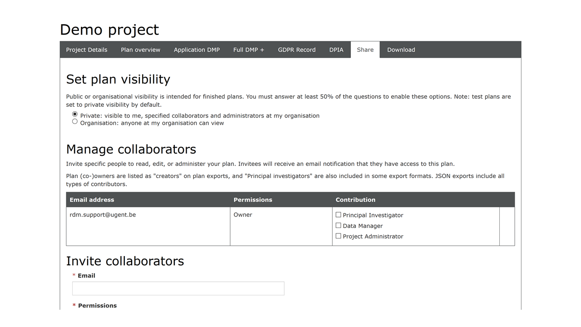Choose the Organisation visibility radio option

(x=75, y=121)
